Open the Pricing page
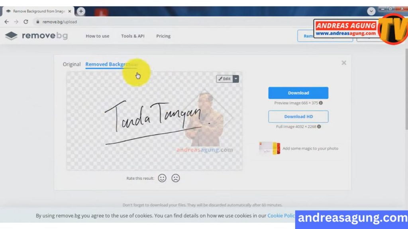408x229 pixels. coord(163,36)
